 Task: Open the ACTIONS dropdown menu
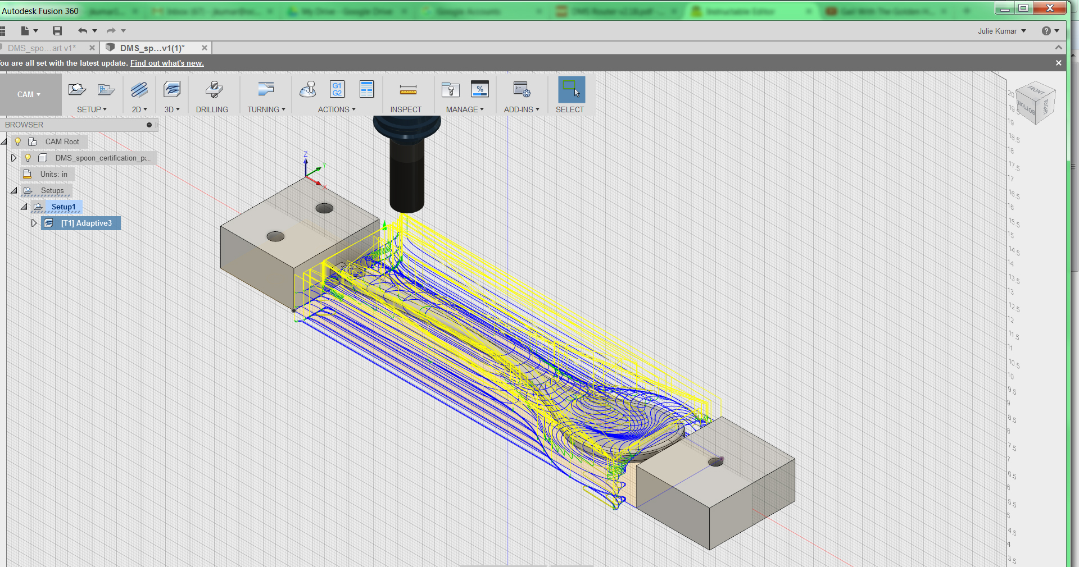coord(337,109)
